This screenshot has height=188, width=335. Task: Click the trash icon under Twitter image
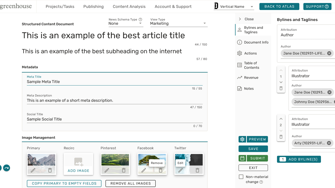[197, 170]
